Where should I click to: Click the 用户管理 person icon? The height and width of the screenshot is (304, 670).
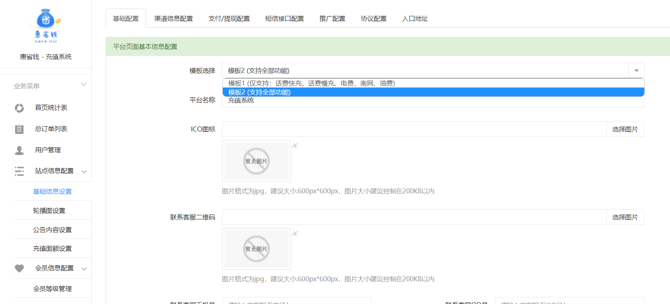click(x=19, y=150)
